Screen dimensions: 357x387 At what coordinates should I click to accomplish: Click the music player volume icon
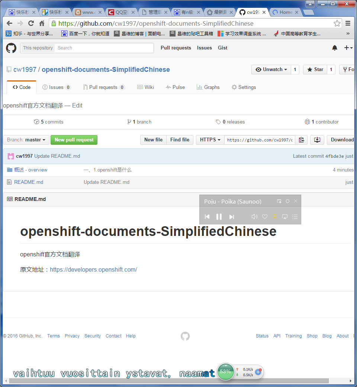[x=254, y=217]
